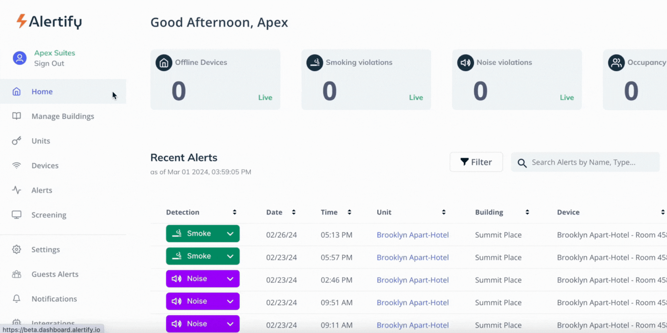Click the Apex Suites user avatar icon
The width and height of the screenshot is (667, 333).
pyautogui.click(x=20, y=58)
